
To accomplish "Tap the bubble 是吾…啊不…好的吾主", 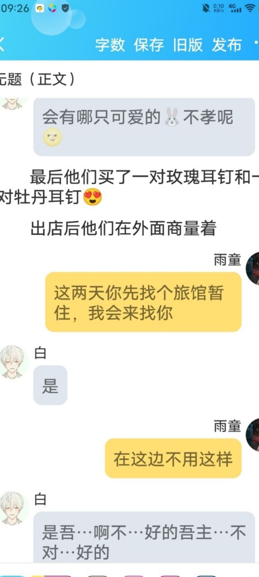I will [144, 536].
